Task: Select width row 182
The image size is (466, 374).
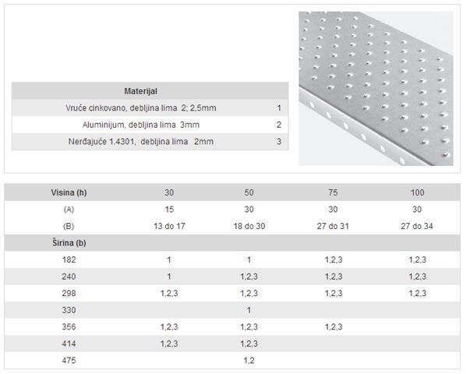Action: [232, 259]
